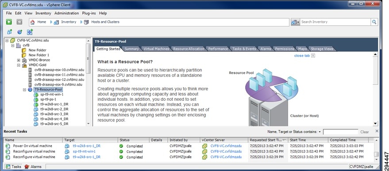Click the T9-Resource-Pool icon in tree

(30, 89)
